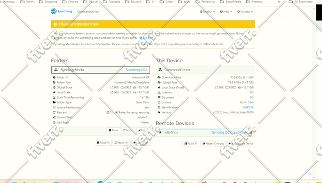Click the GUKVYB device identification link

pos(248,108)
